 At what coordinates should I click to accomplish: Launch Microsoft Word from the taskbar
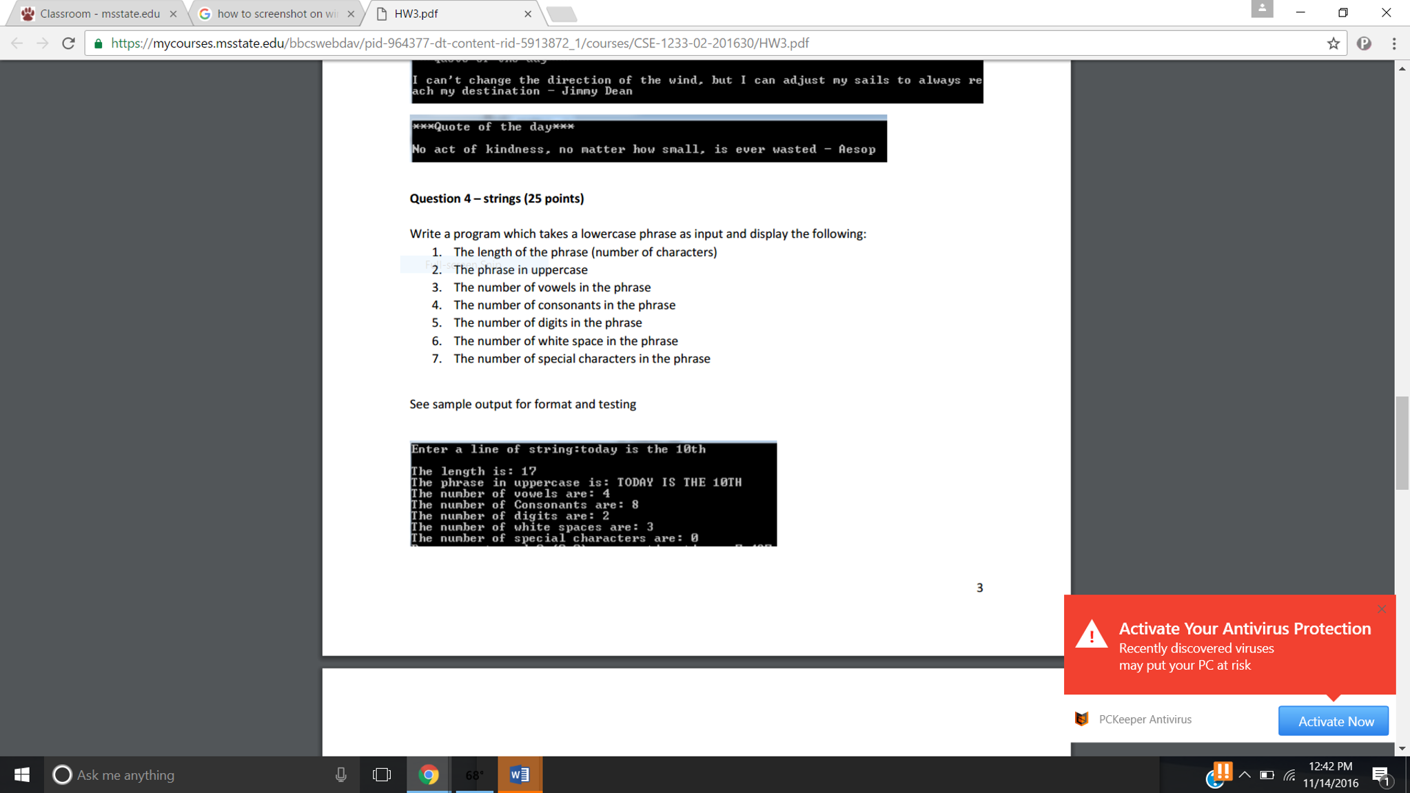pos(519,774)
